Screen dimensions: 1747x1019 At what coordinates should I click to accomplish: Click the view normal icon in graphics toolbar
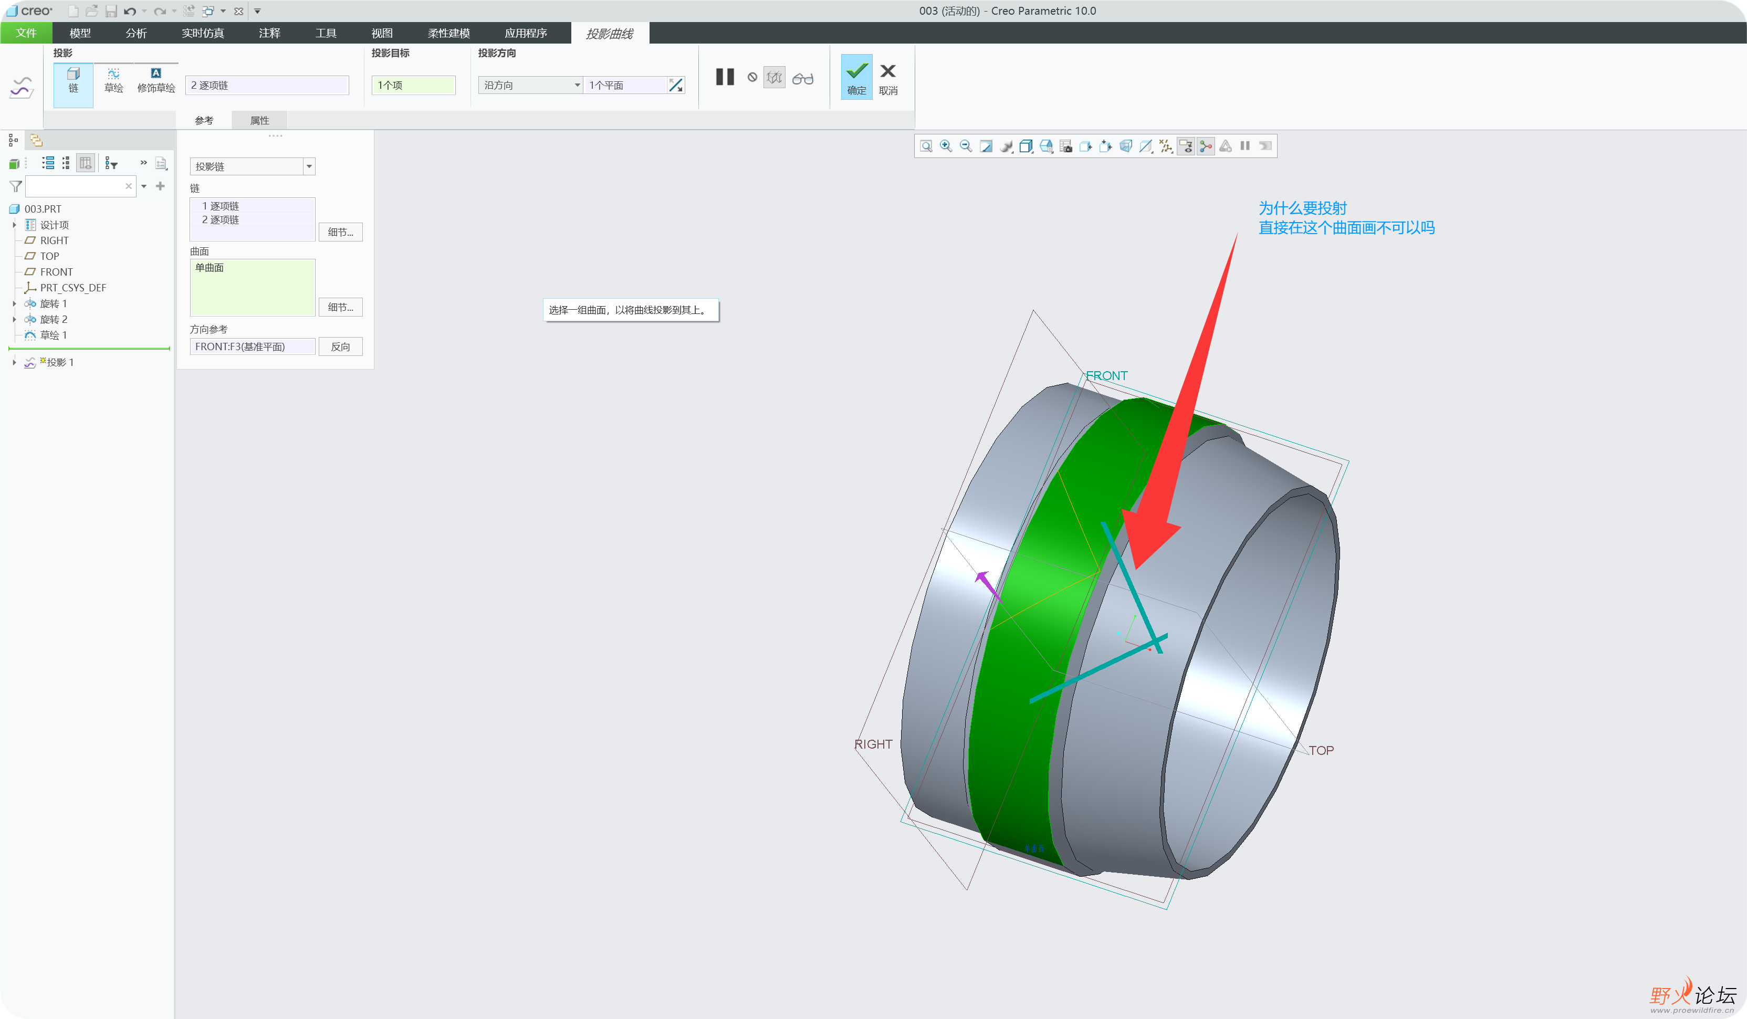point(1086,146)
